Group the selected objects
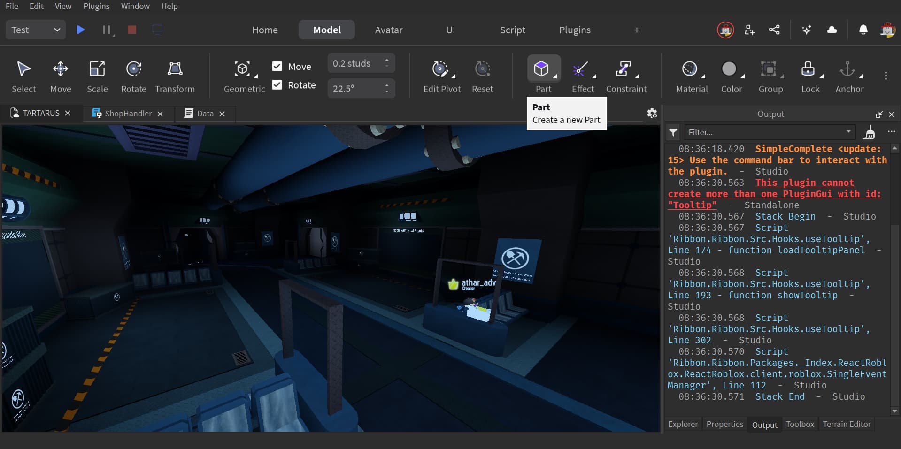The width and height of the screenshot is (901, 449). tap(770, 76)
